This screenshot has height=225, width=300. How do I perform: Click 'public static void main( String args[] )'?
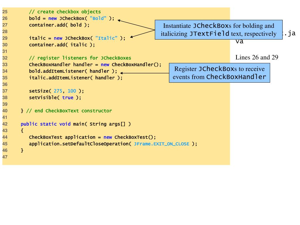click(x=76, y=124)
